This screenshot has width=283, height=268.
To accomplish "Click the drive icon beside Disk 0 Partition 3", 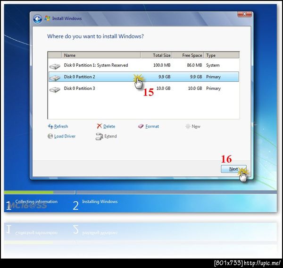I will pos(55,89).
